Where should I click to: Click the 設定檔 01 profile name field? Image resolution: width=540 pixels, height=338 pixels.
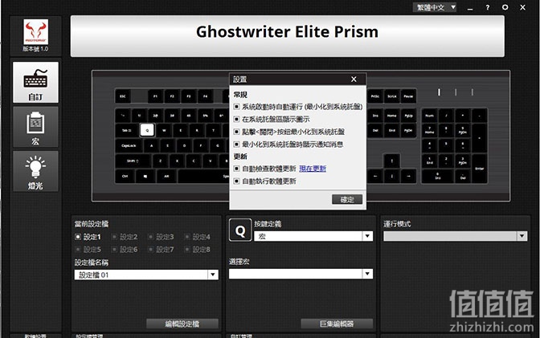[141, 275]
